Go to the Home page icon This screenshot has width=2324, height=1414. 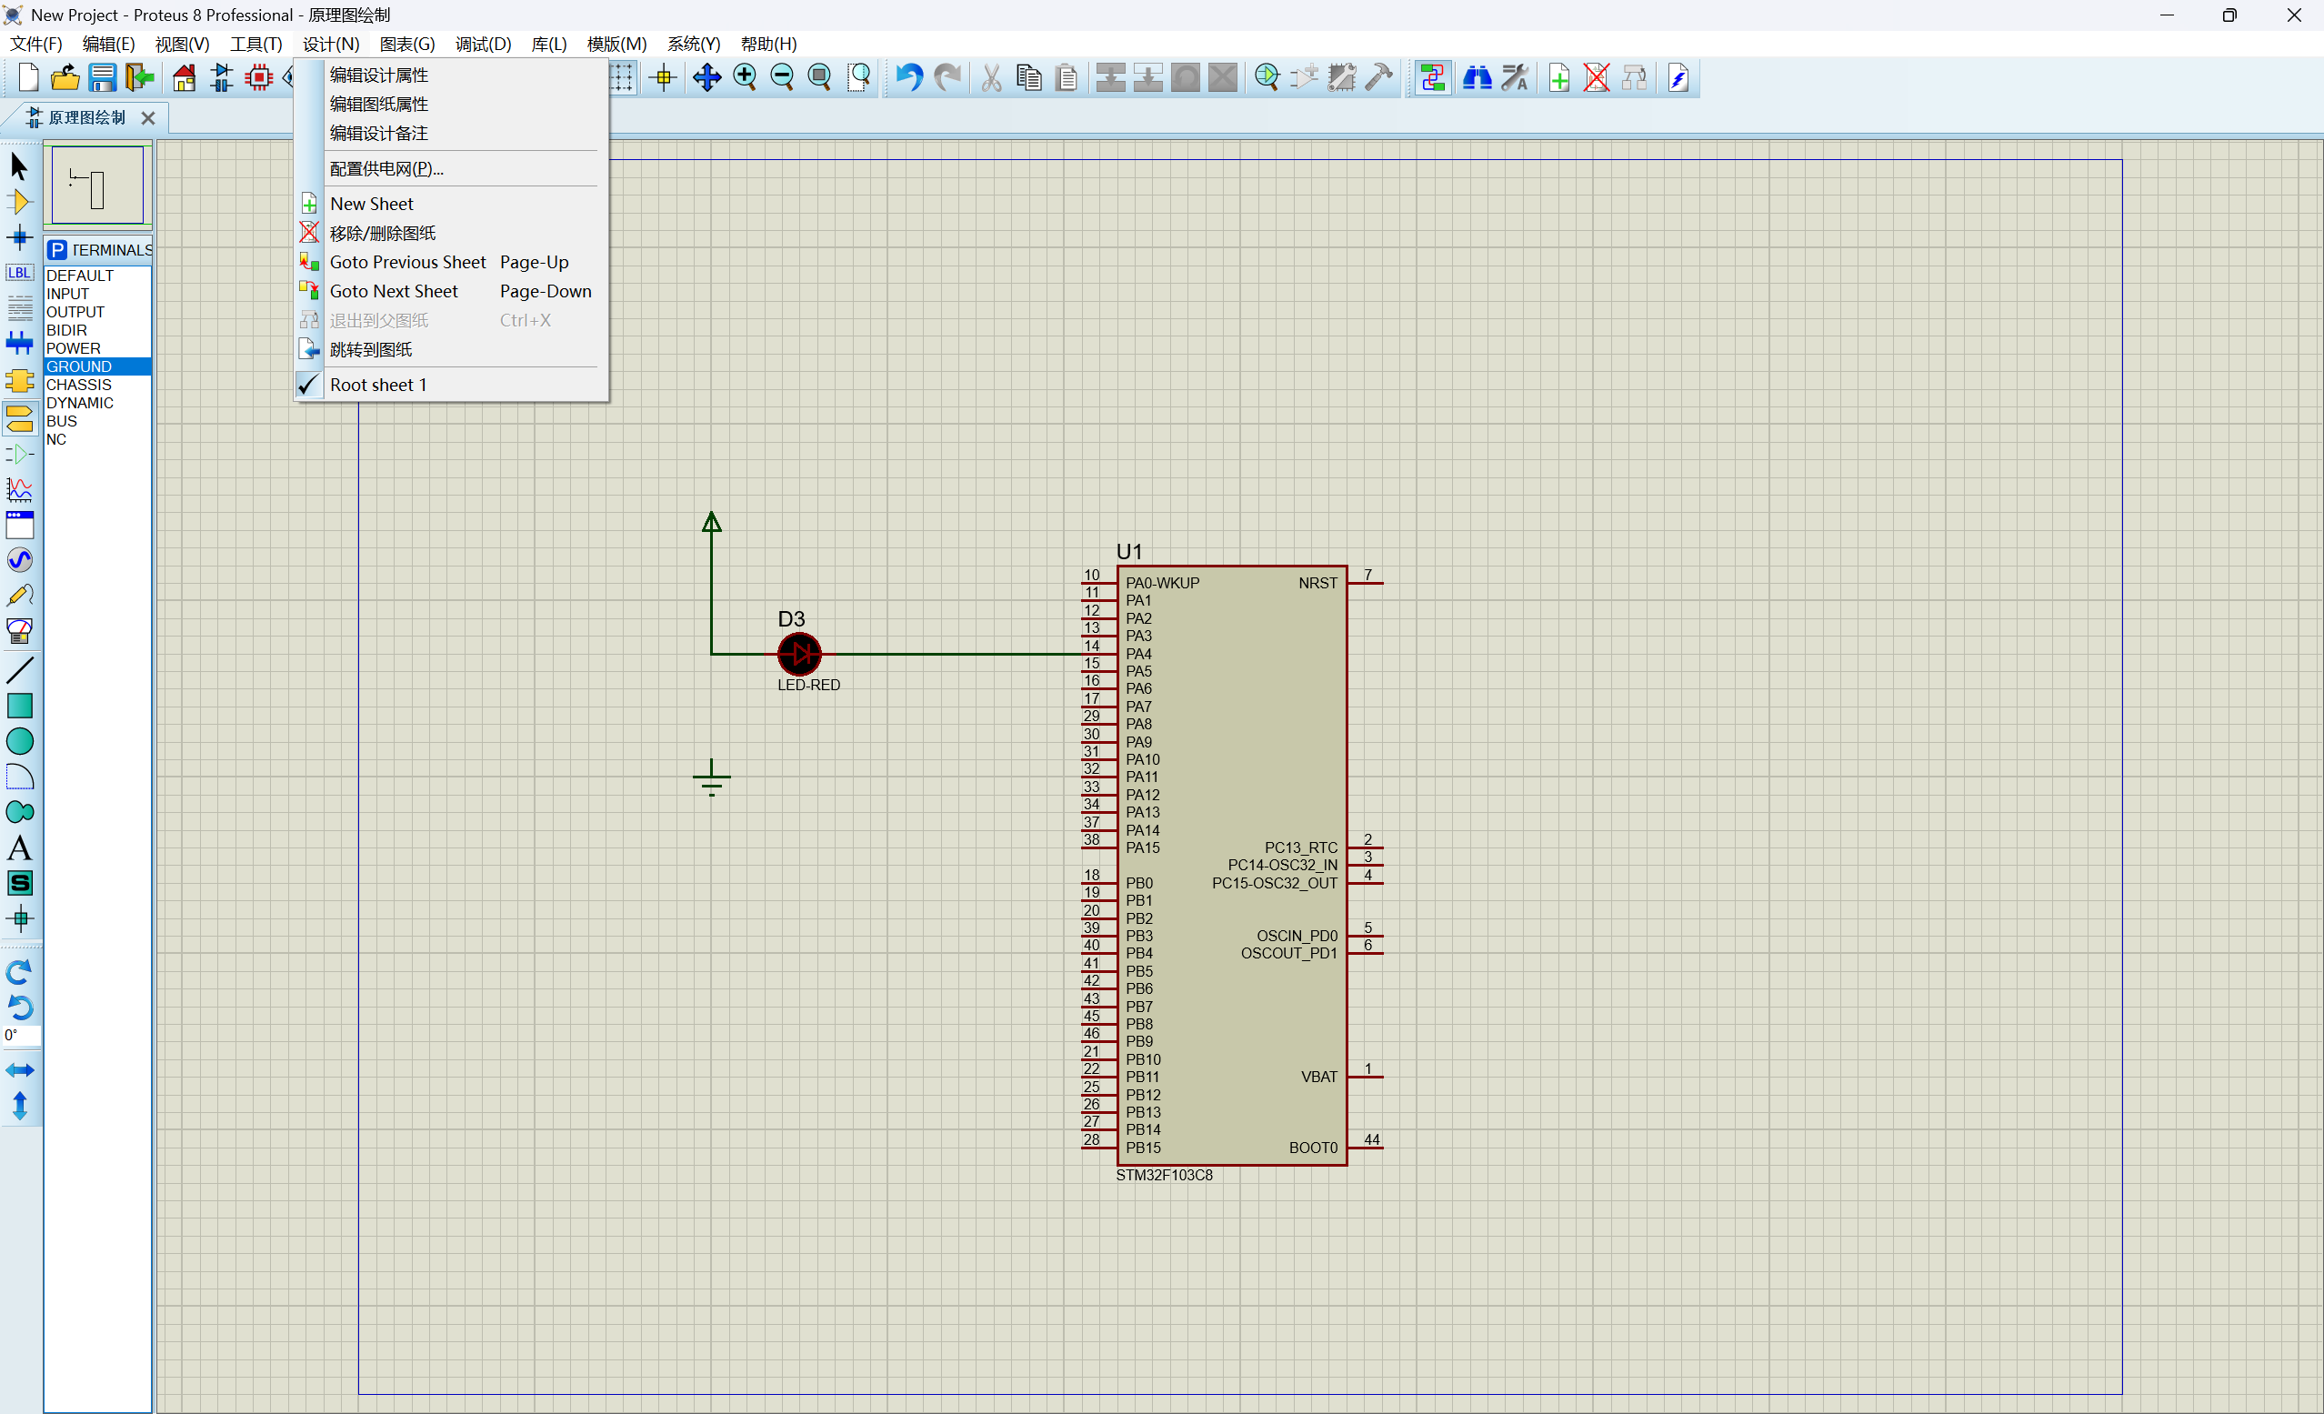pyautogui.click(x=184, y=77)
